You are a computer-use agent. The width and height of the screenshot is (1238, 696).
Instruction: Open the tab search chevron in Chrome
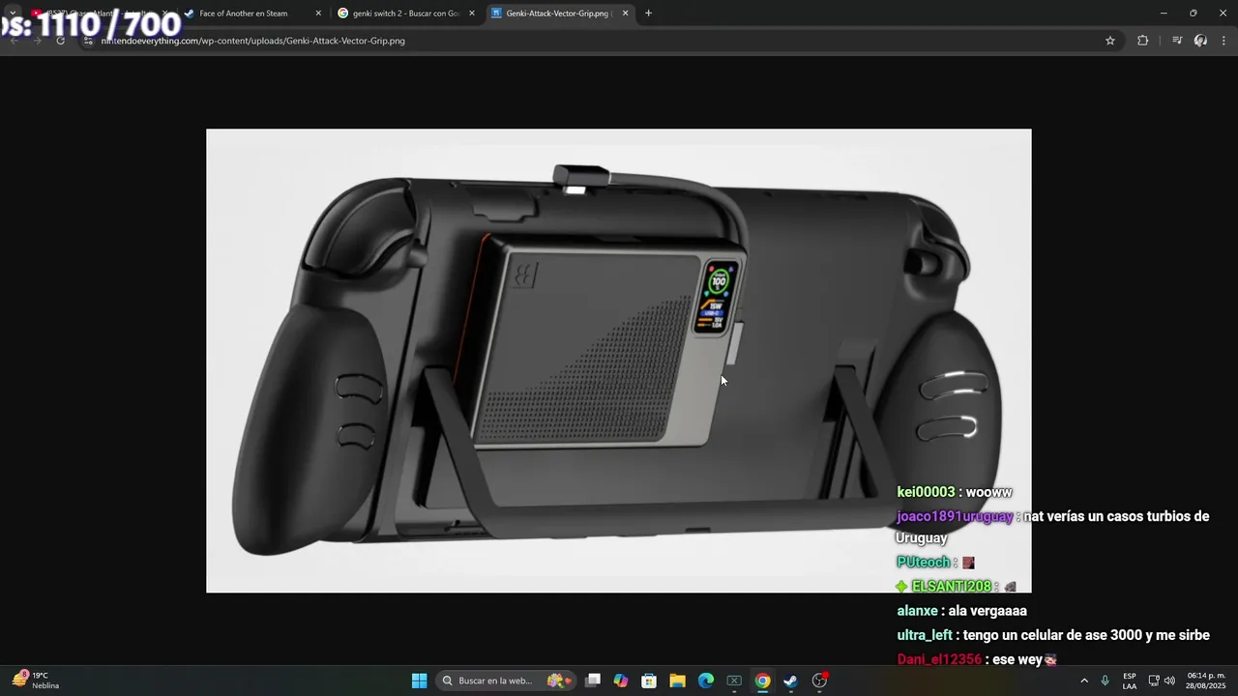click(13, 14)
